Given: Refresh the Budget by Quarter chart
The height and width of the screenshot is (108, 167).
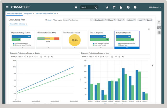Looking at the screenshot, I should pos(52,57).
